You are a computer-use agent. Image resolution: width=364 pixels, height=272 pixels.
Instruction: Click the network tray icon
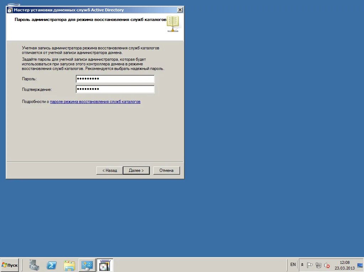(318, 265)
